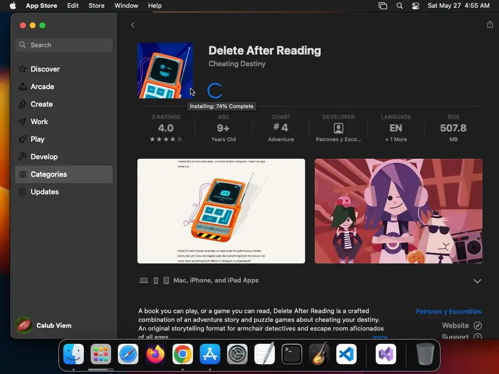Click the Discover star icon
This screenshot has width=499, height=374.
(x=22, y=69)
